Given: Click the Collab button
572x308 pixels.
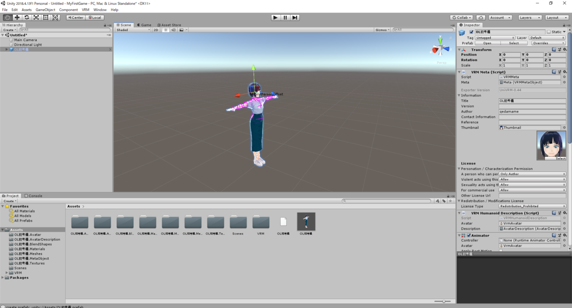Looking at the screenshot, I should [x=462, y=18].
